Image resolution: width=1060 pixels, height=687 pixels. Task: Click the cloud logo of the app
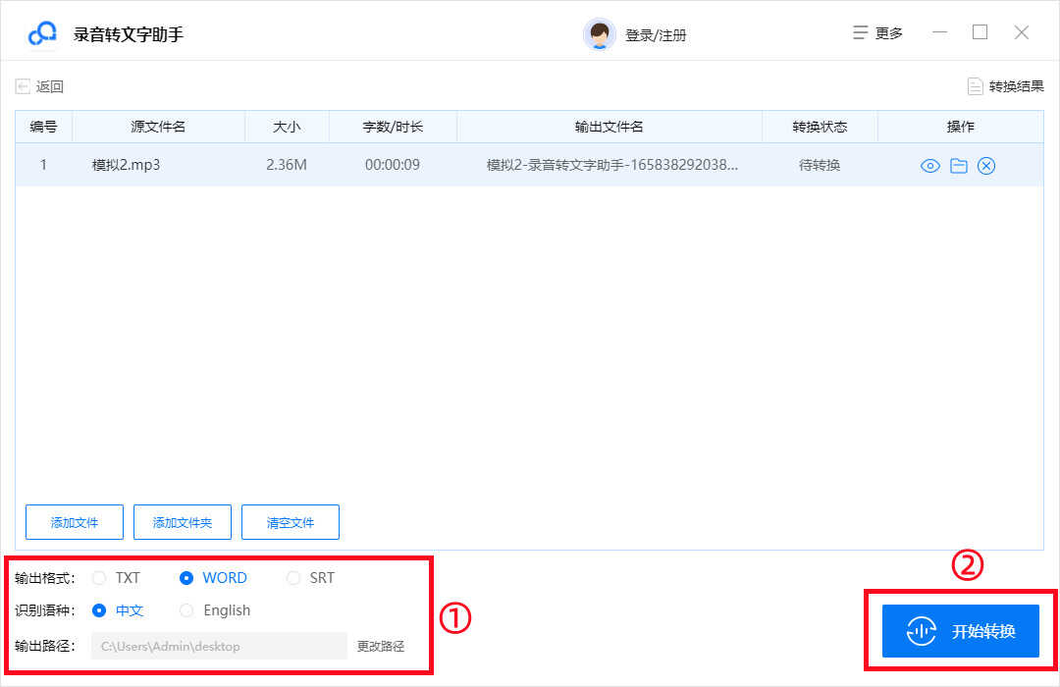[42, 33]
